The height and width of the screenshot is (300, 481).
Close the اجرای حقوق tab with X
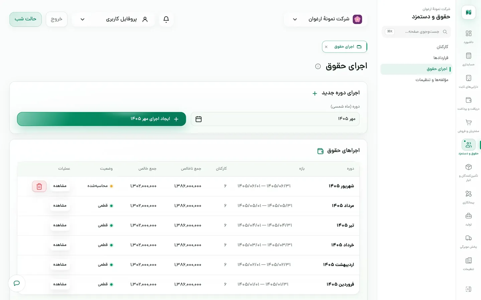click(x=326, y=47)
